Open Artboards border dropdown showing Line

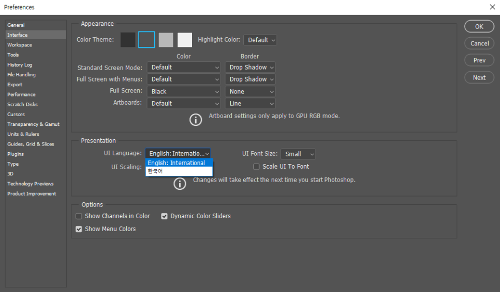[251, 104]
